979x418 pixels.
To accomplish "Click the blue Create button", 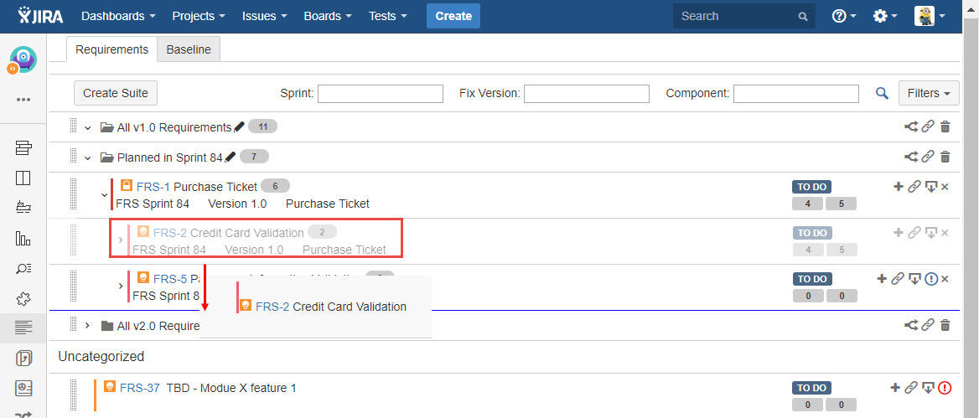I will (x=453, y=16).
